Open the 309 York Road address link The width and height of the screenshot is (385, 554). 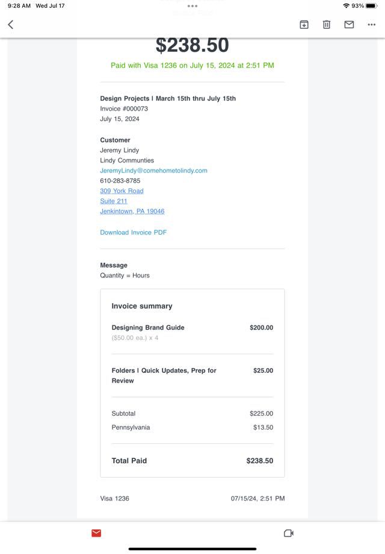point(122,191)
